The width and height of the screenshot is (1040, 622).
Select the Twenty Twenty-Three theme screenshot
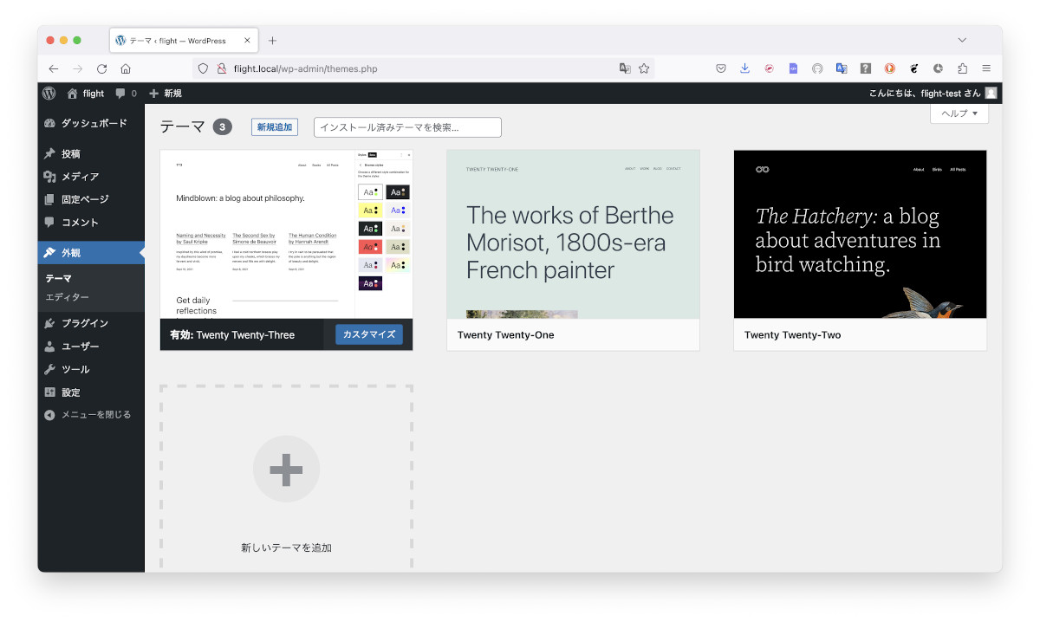[x=287, y=234]
